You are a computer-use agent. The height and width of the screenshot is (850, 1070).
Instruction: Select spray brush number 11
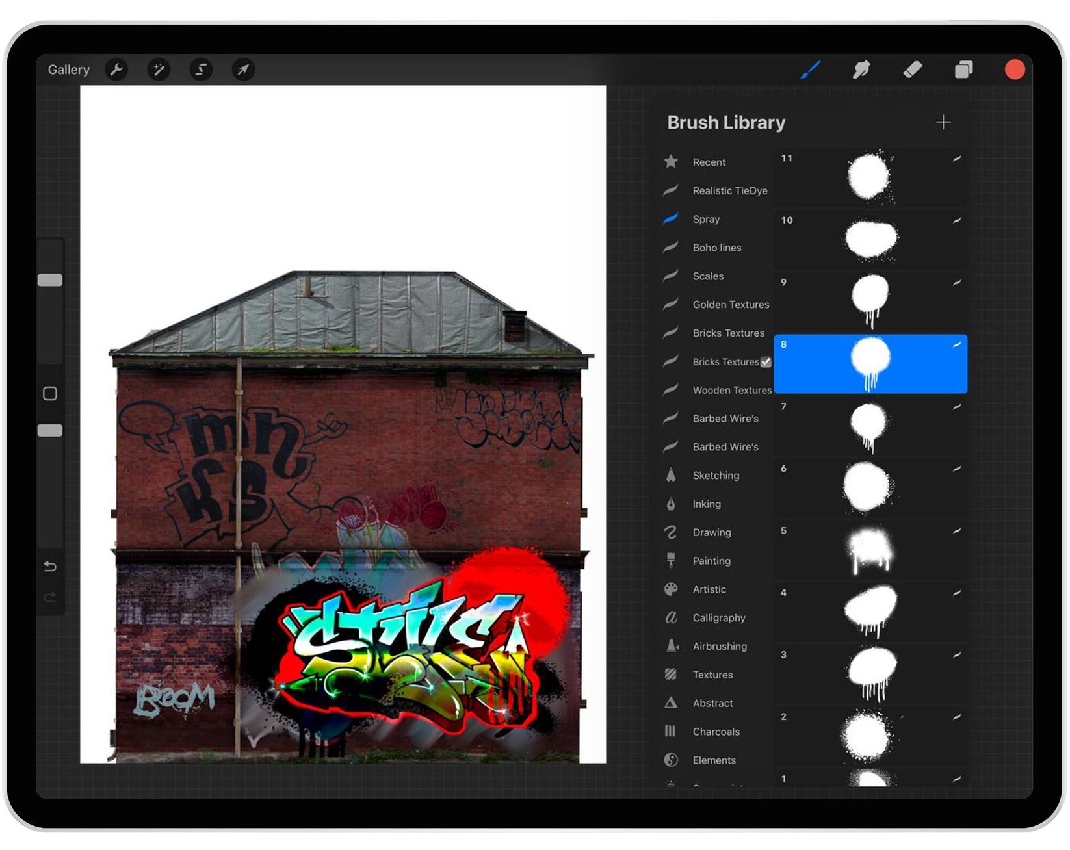pyautogui.click(x=870, y=177)
